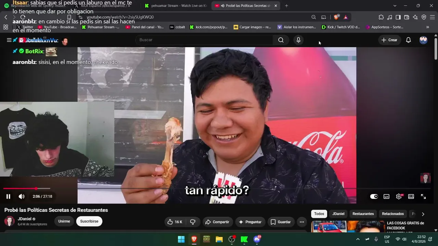Open the cobalt bookmark
This screenshot has width=438, height=246.
(x=177, y=27)
